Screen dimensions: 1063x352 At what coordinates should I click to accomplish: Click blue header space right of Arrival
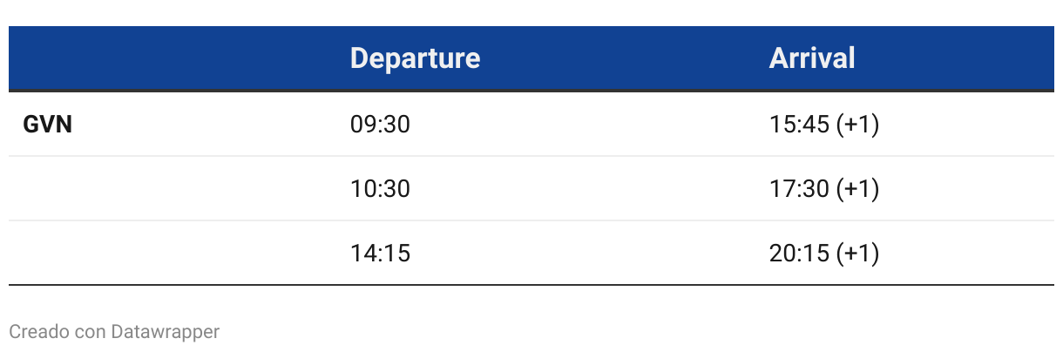pos(955,58)
